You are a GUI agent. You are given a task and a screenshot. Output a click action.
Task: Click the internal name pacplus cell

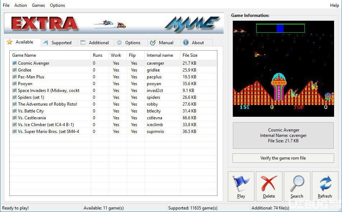pyautogui.click(x=154, y=77)
